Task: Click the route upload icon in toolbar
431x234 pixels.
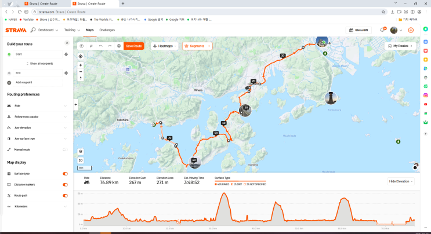Action: 82,46
